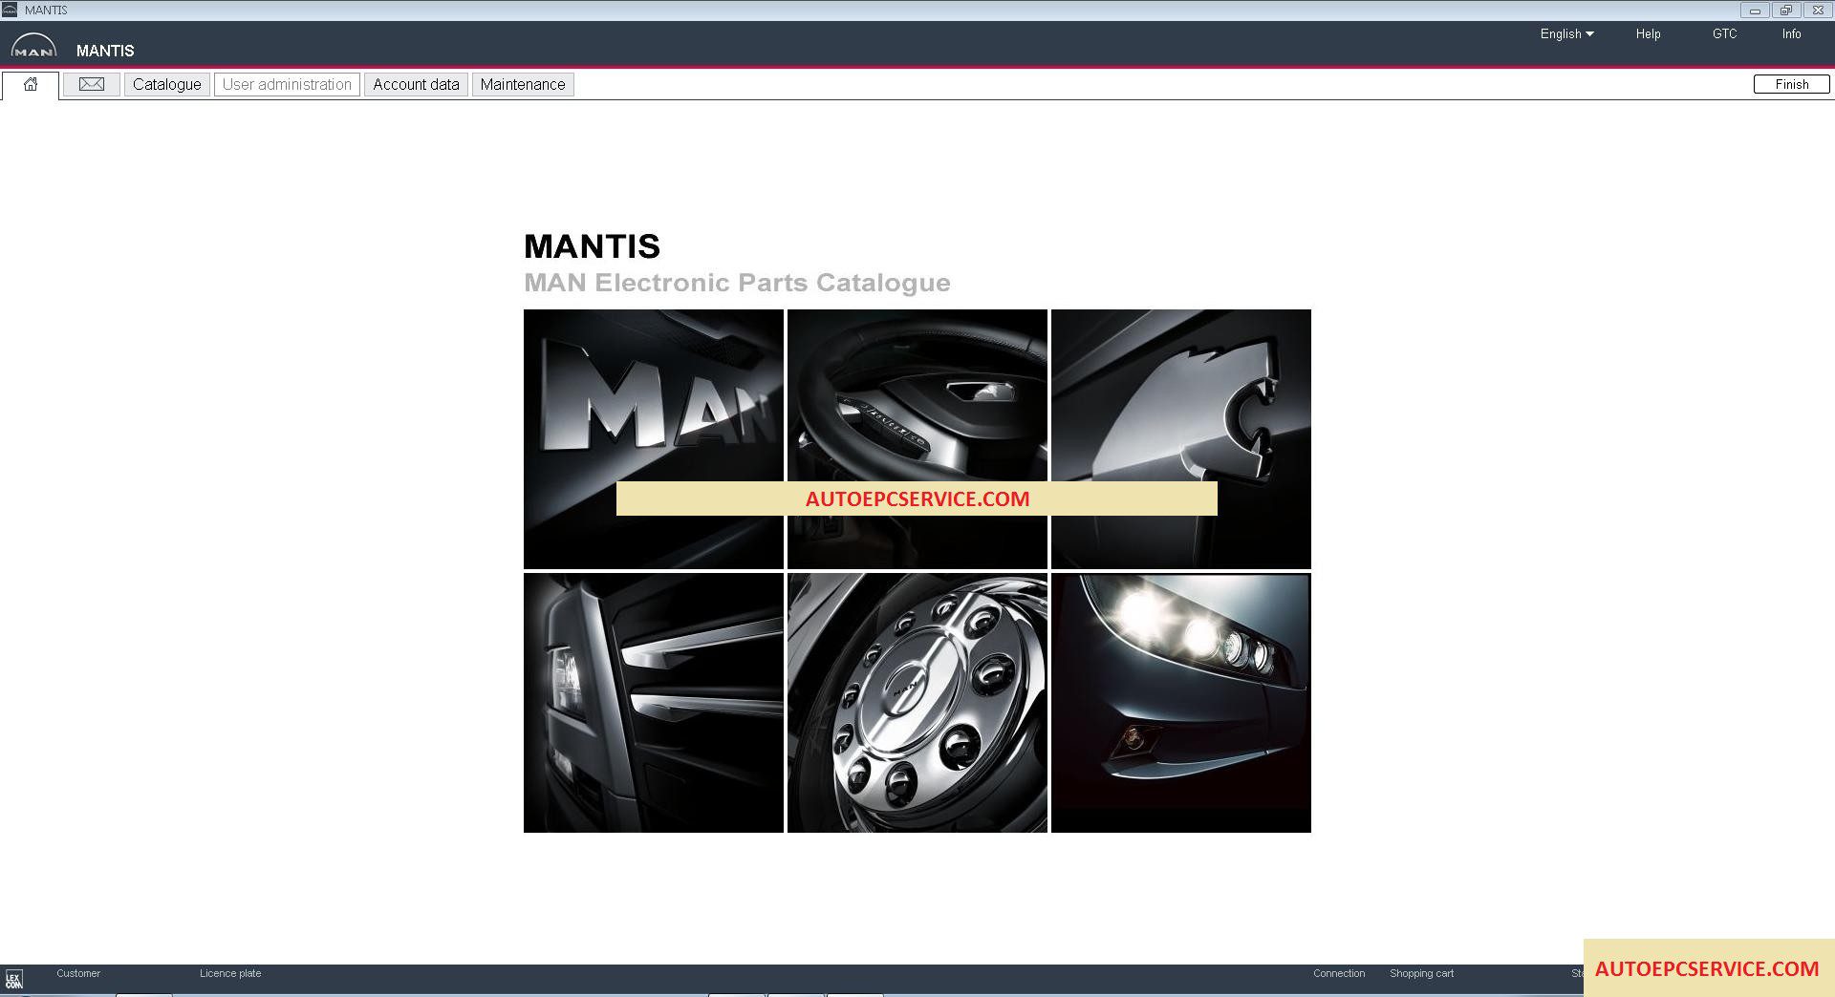Screen dimensions: 1835x997
Task: Click the MANTIS app icon in title bar
Action: click(x=10, y=10)
